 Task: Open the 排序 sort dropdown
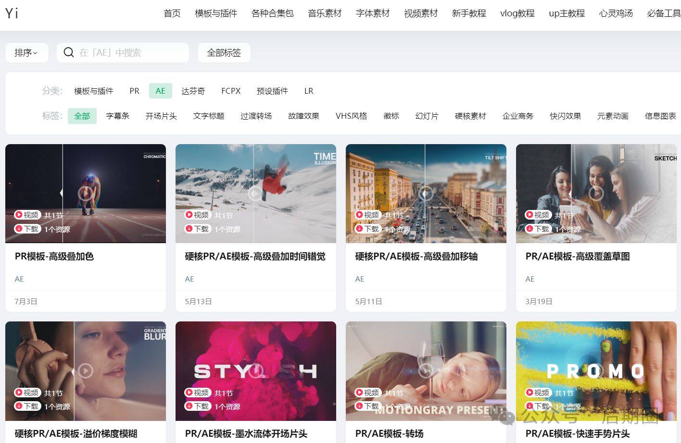[x=26, y=52]
